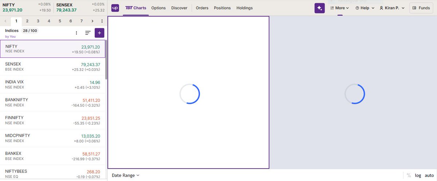
Task: Open the Options tab
Action: (x=158, y=8)
